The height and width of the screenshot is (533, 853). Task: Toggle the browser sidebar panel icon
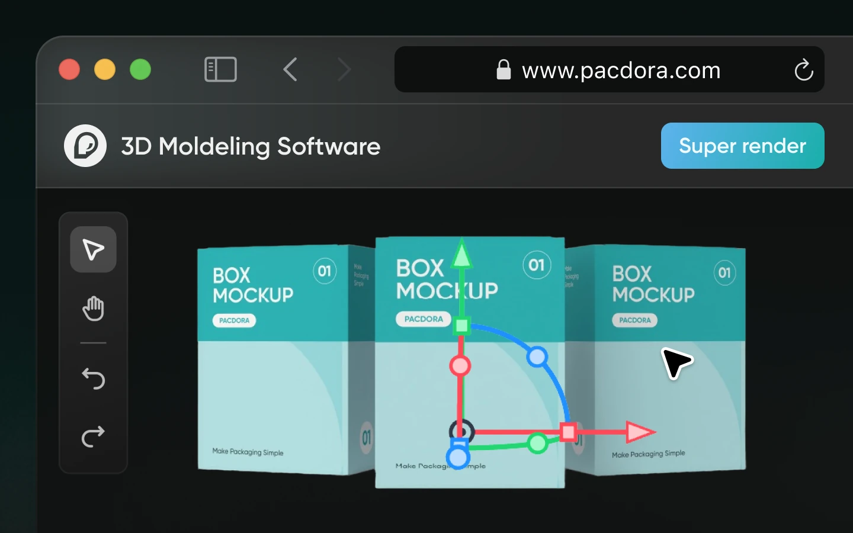(x=220, y=69)
